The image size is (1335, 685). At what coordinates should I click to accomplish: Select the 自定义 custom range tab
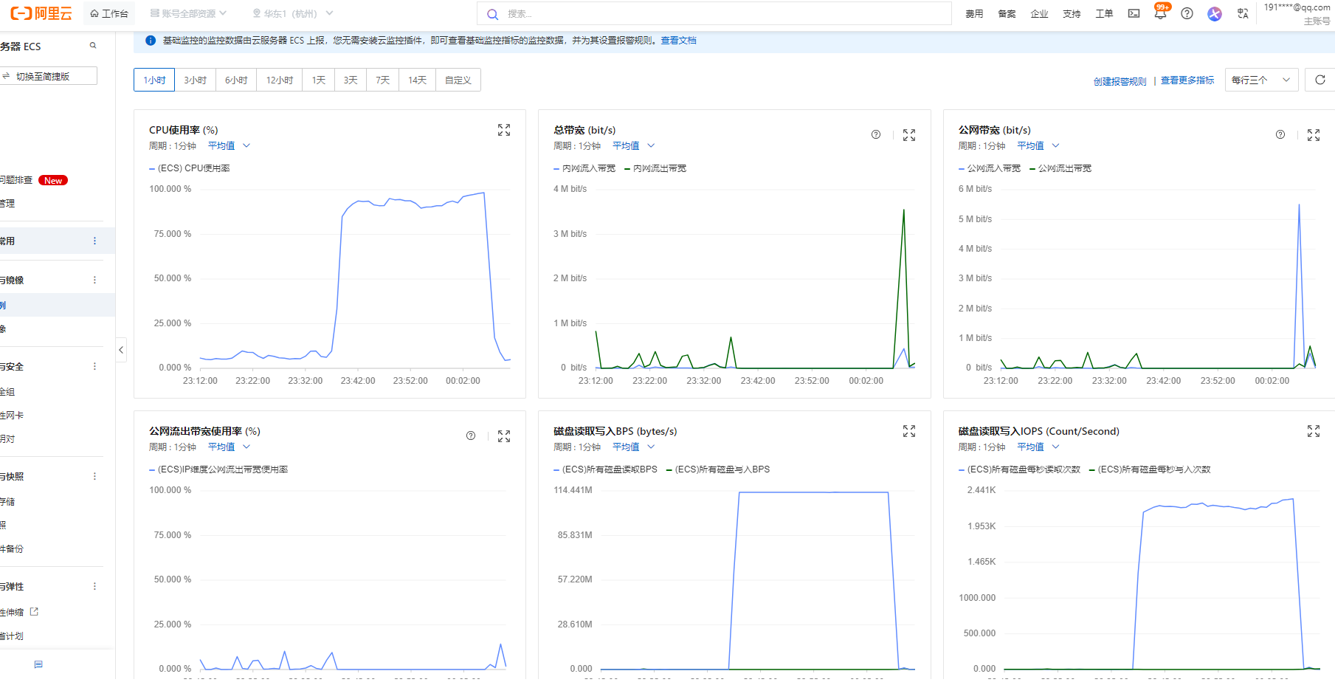458,80
